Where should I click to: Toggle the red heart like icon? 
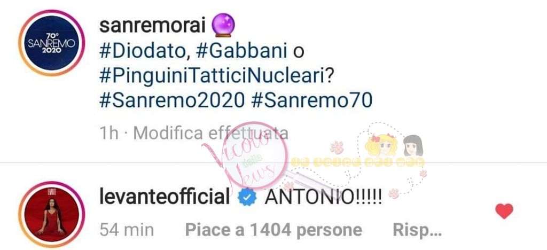(x=504, y=211)
